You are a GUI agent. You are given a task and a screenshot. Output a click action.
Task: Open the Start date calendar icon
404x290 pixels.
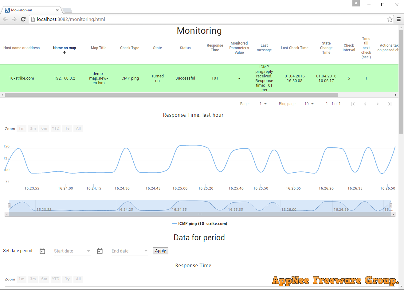point(42,251)
